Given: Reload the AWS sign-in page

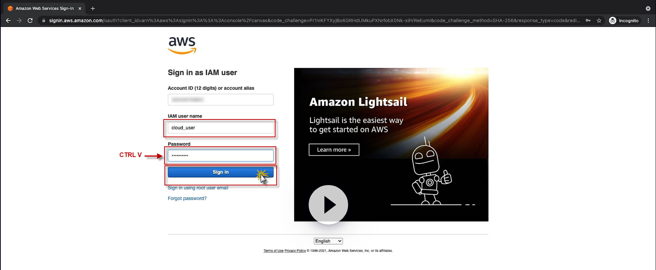Looking at the screenshot, I should click(30, 20).
